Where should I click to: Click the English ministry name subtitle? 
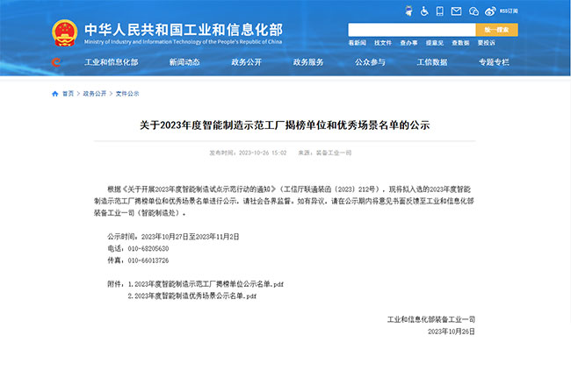184,42
